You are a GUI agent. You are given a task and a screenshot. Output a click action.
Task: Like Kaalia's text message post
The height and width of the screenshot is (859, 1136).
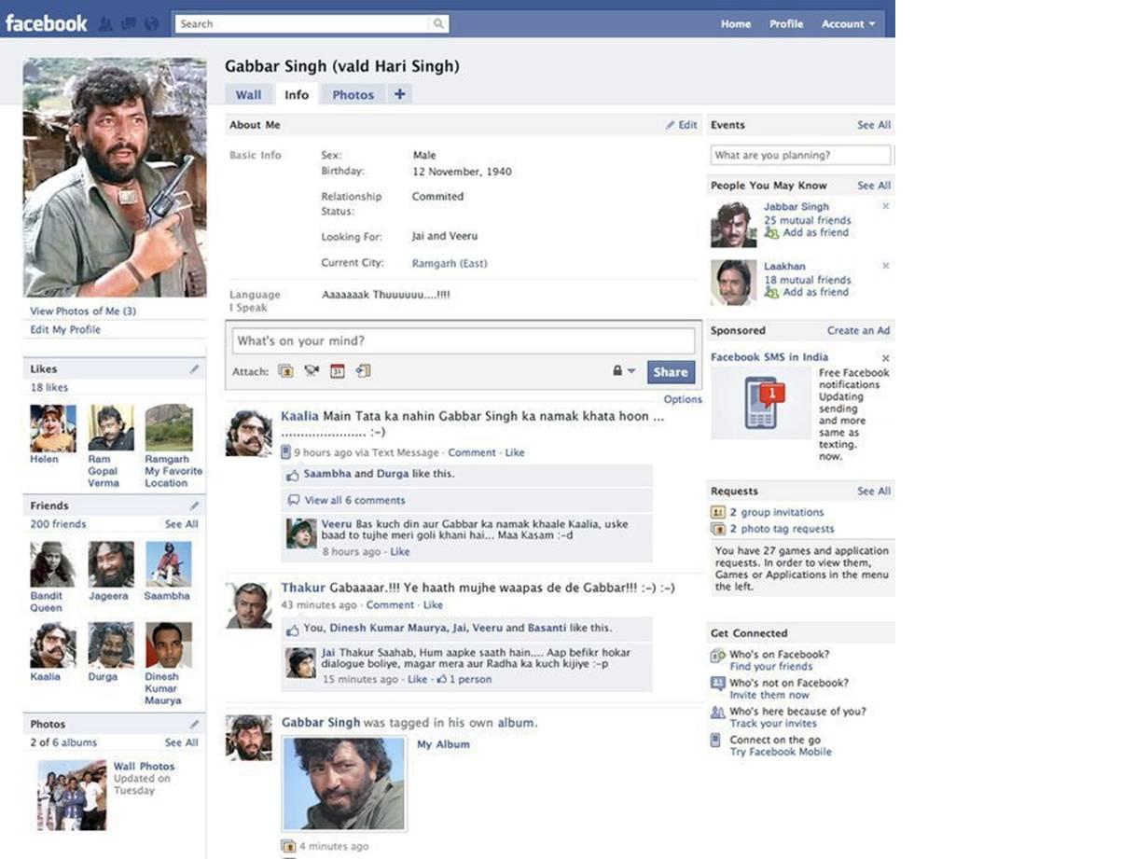point(515,452)
